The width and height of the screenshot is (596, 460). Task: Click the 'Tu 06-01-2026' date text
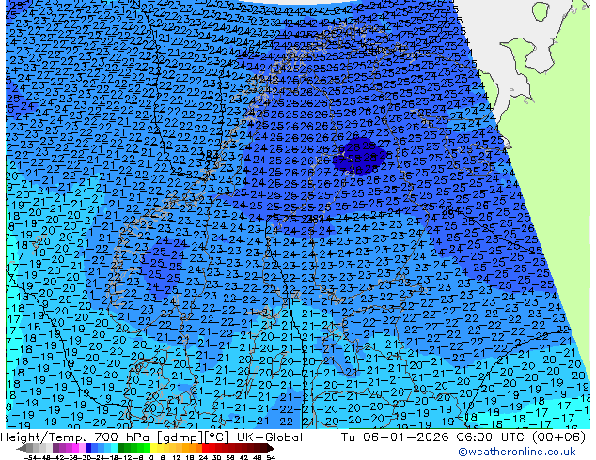coord(395,437)
